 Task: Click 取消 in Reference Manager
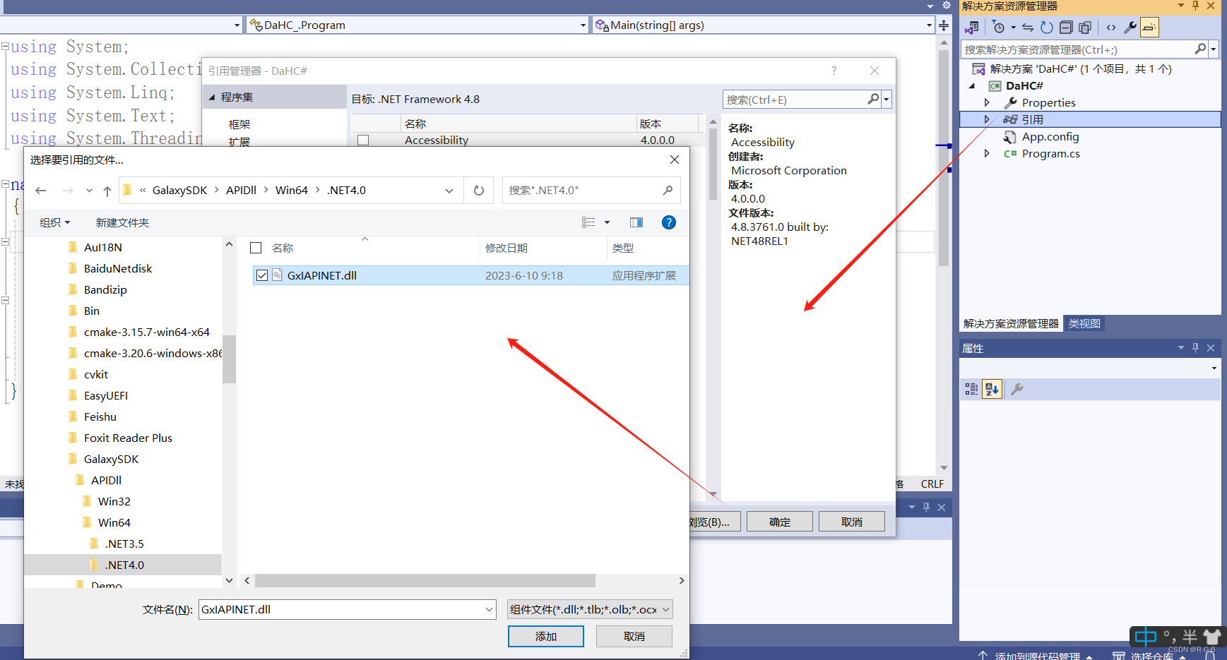coord(852,522)
